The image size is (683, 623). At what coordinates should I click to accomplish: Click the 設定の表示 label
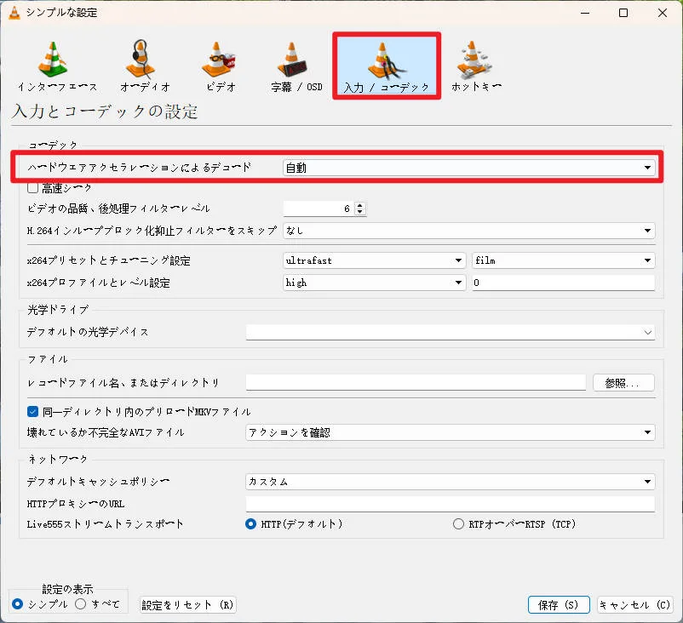point(67,589)
